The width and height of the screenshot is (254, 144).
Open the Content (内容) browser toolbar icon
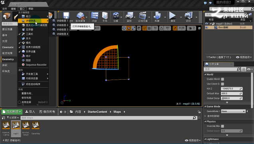pos(95,16)
